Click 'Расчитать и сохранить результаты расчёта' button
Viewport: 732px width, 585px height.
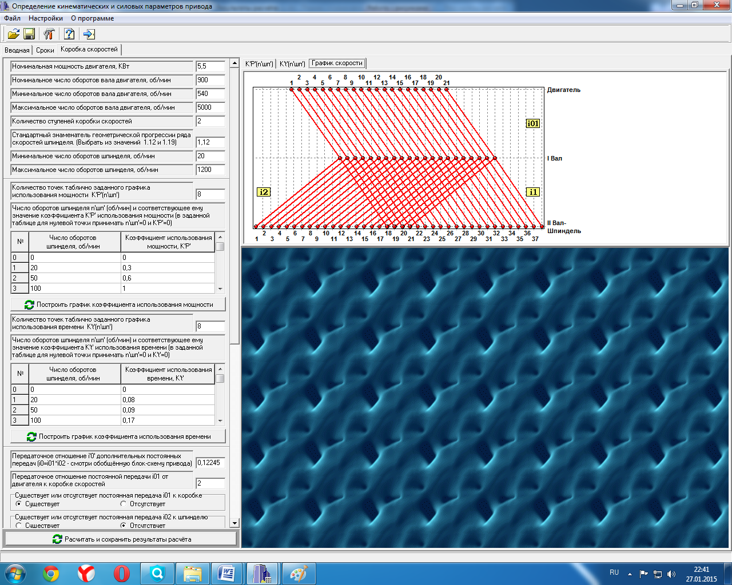pos(121,539)
